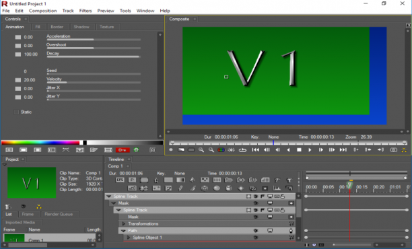412x249 pixels.
Task: Click the Decay value field 100.00
Action: [x=31, y=55]
